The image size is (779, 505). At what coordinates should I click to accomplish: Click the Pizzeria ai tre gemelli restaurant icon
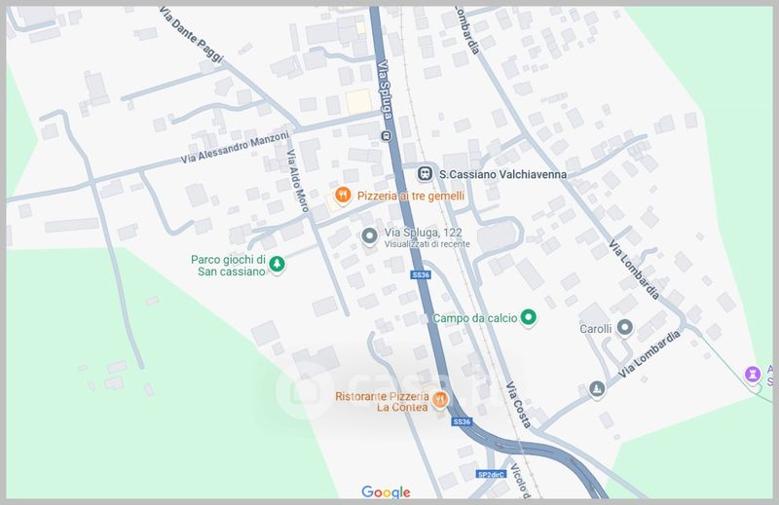344,196
